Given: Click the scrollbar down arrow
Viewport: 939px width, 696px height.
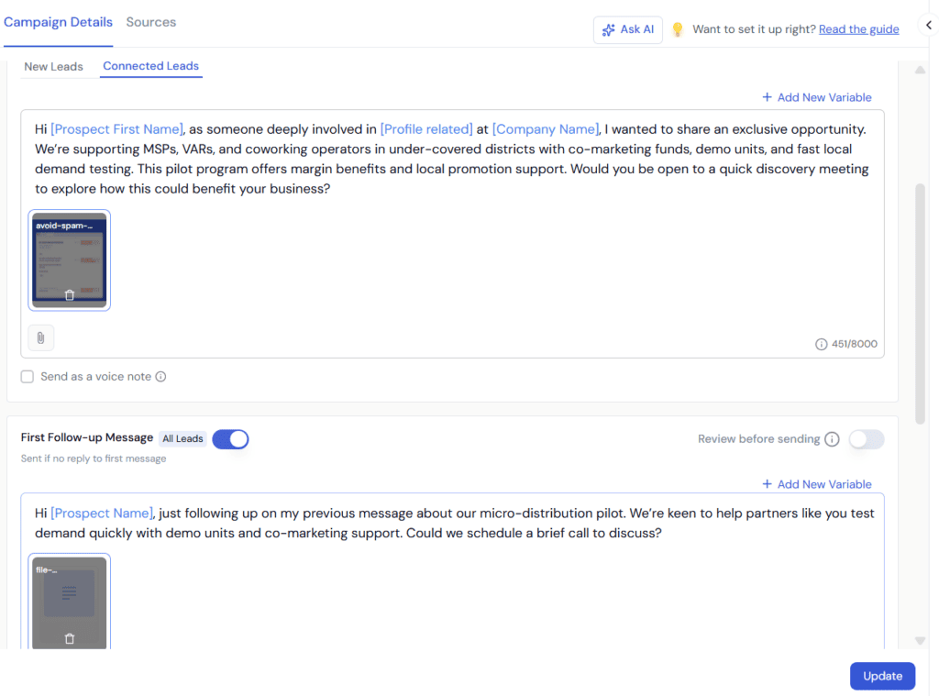Looking at the screenshot, I should click(921, 641).
